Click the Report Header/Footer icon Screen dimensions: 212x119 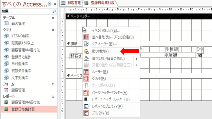tap(86, 99)
